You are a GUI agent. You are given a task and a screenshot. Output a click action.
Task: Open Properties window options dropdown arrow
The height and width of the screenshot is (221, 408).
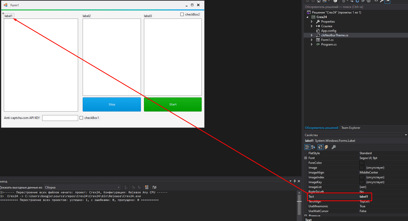(x=406, y=135)
